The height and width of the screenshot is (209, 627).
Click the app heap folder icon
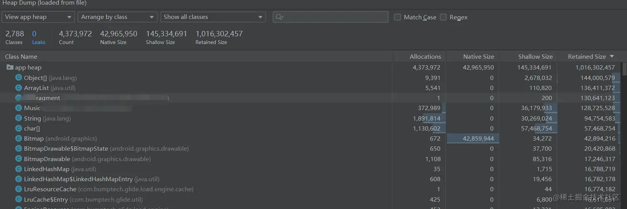point(10,67)
